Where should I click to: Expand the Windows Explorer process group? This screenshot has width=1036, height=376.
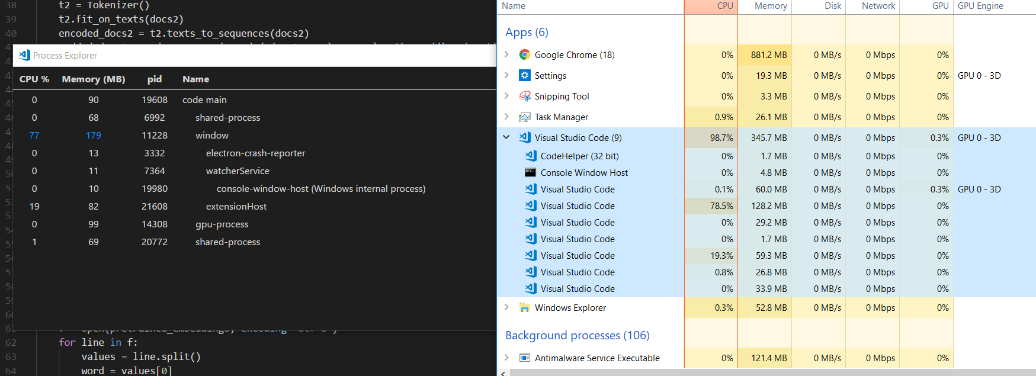(x=506, y=307)
